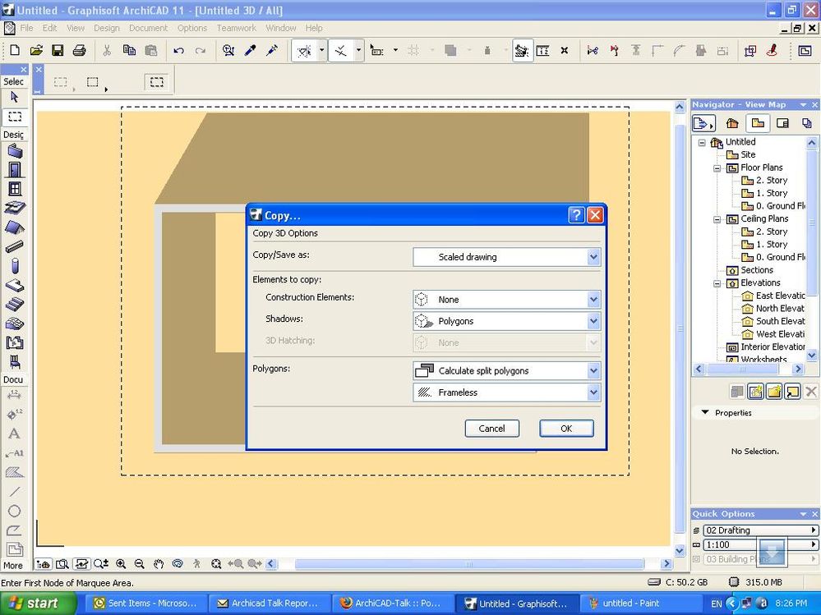821x615 pixels.
Task: Collapse the Floor Plans tree node
Action: tap(717, 168)
